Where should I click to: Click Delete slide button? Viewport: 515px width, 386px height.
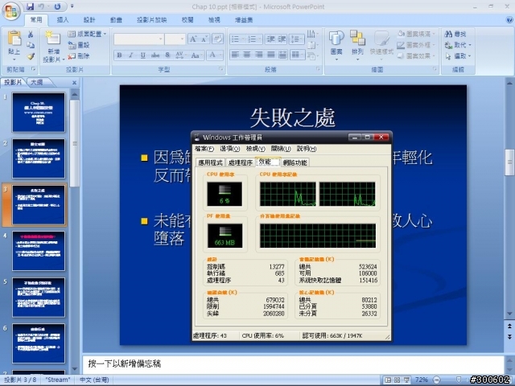(79, 56)
